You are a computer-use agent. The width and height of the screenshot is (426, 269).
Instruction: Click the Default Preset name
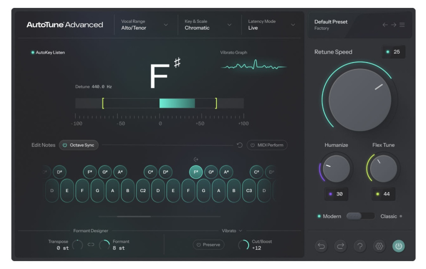(331, 22)
